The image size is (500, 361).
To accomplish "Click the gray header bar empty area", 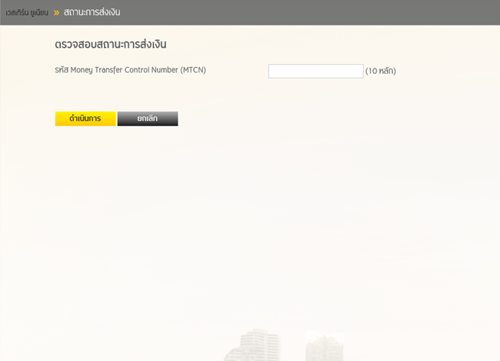I will pyautogui.click(x=308, y=12).
